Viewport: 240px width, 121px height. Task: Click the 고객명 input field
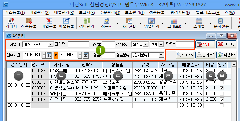tap(78, 45)
